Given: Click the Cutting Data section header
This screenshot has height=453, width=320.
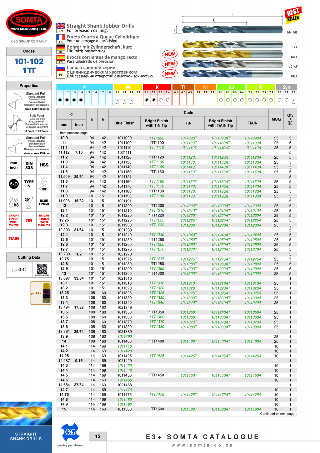Looking at the screenshot, I should [x=29, y=257].
